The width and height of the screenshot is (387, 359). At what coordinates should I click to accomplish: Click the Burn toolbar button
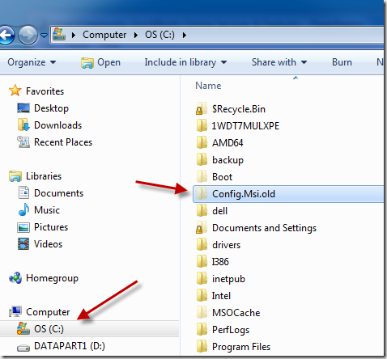point(342,62)
